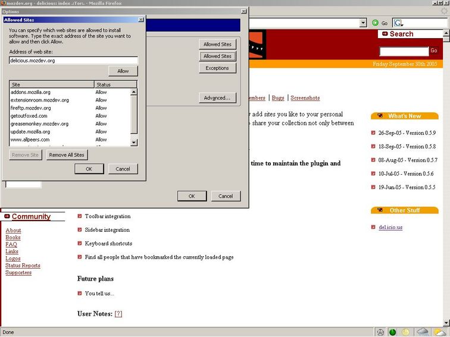
Task: Click Cancel in the Options window
Action: click(x=226, y=196)
